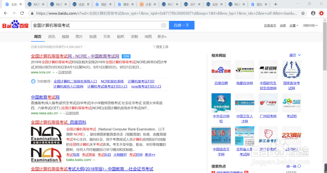Open 广州招考网 thumbnail
Screen dimensions: 327x173
(268, 103)
